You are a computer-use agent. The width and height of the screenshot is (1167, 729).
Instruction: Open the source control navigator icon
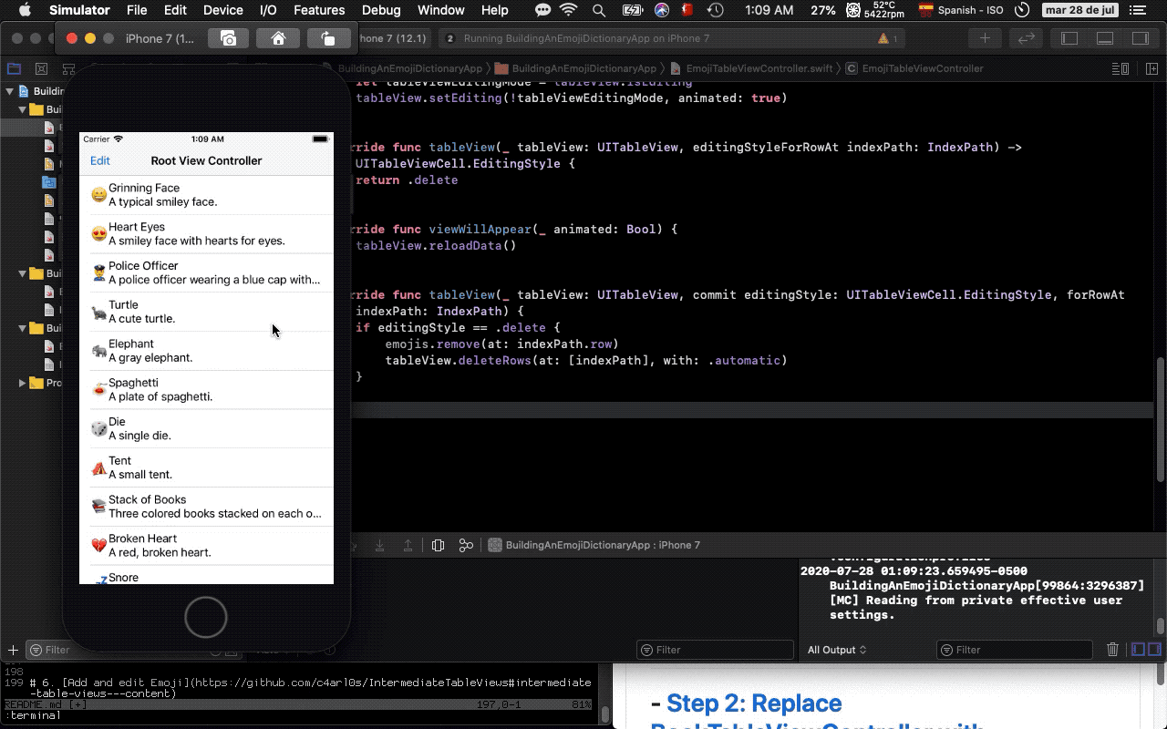tap(41, 68)
